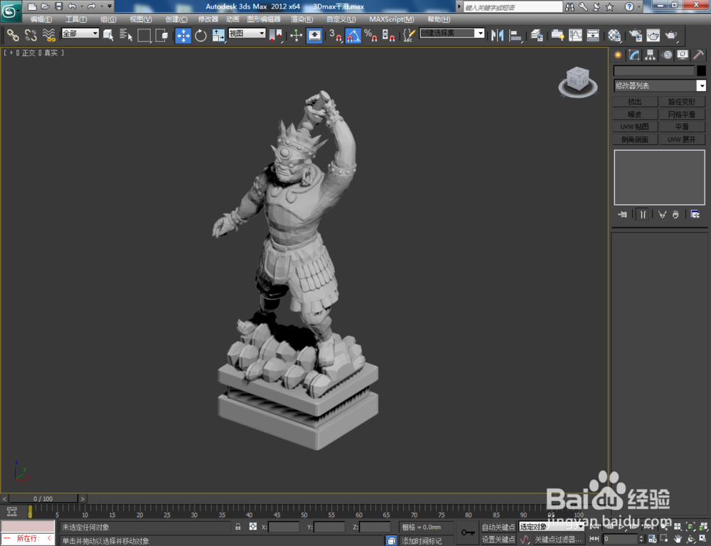Open reference coordinate dropdown 视图
The image size is (711, 546).
tap(247, 33)
